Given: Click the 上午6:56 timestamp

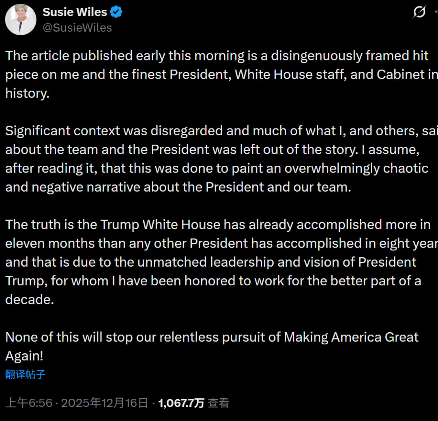Looking at the screenshot, I should (x=29, y=403).
